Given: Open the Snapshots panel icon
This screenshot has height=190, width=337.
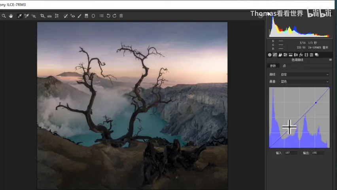Looking at the screenshot, I should pyautogui.click(x=317, y=55).
